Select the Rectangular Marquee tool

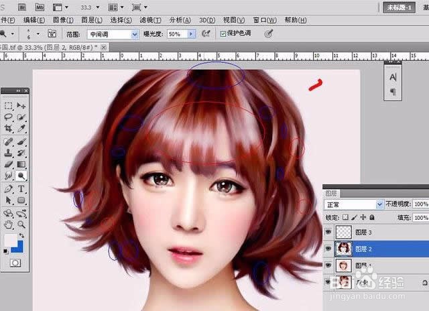[9, 106]
